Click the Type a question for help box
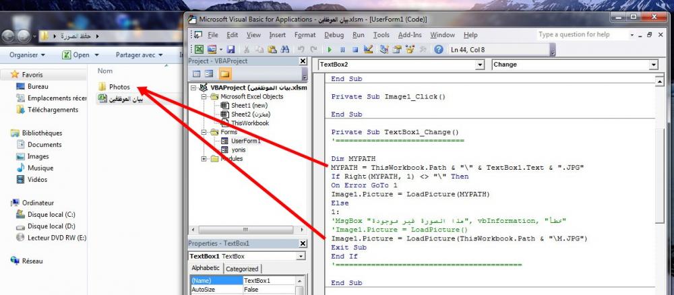 [582, 34]
